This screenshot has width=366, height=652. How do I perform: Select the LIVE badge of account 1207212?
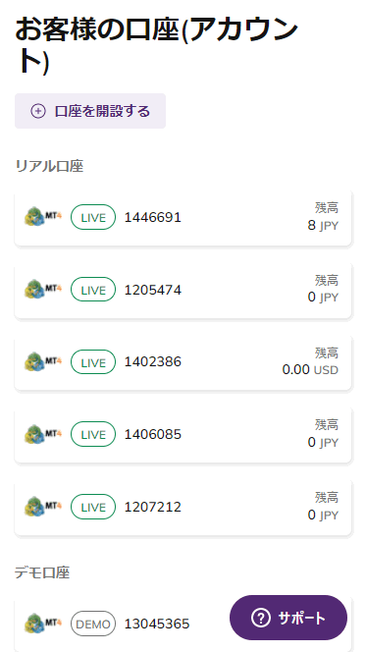[x=93, y=508]
